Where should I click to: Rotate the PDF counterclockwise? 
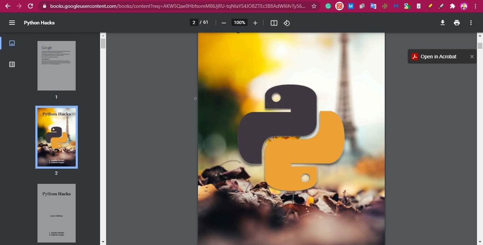pyautogui.click(x=287, y=23)
